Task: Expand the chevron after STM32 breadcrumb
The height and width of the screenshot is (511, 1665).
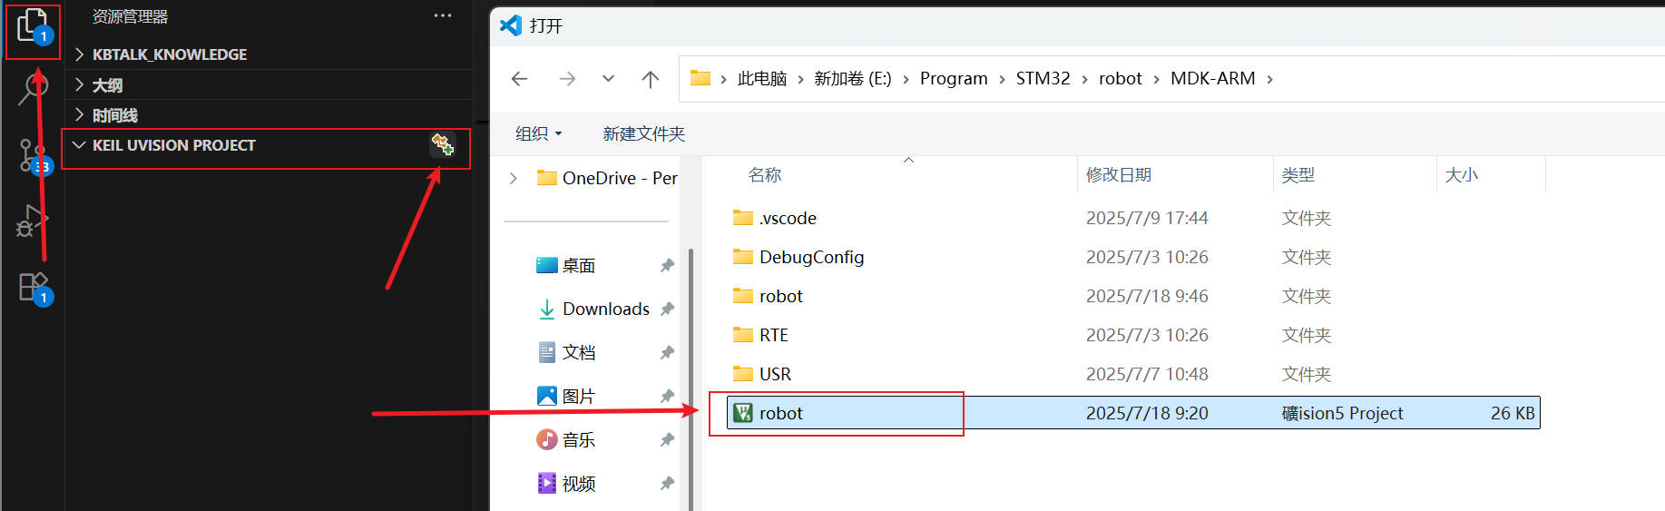Action: point(1084,80)
